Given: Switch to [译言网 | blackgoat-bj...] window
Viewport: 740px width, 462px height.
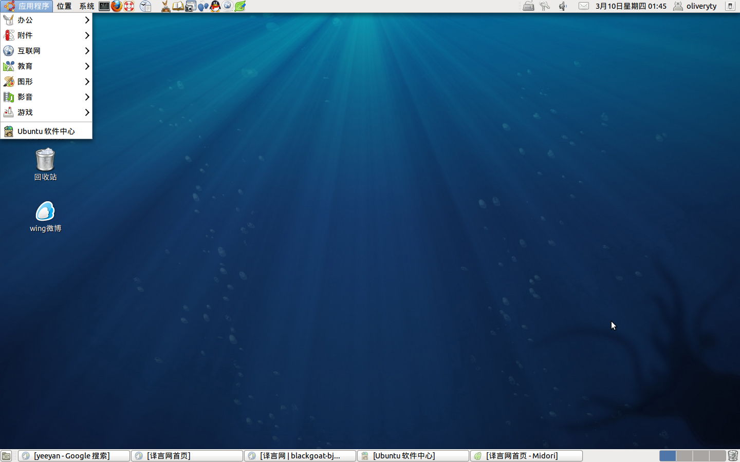Looking at the screenshot, I should 300,456.
